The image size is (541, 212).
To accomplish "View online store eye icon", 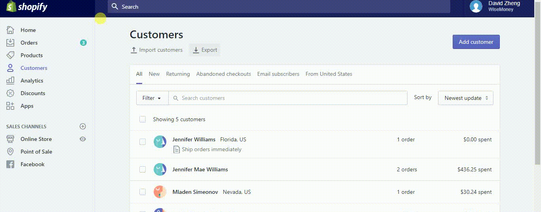I will [x=83, y=139].
